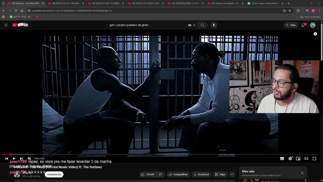The width and height of the screenshot is (323, 182).
Task: Clear the YouTube search box text
Action: pyautogui.click(x=194, y=25)
